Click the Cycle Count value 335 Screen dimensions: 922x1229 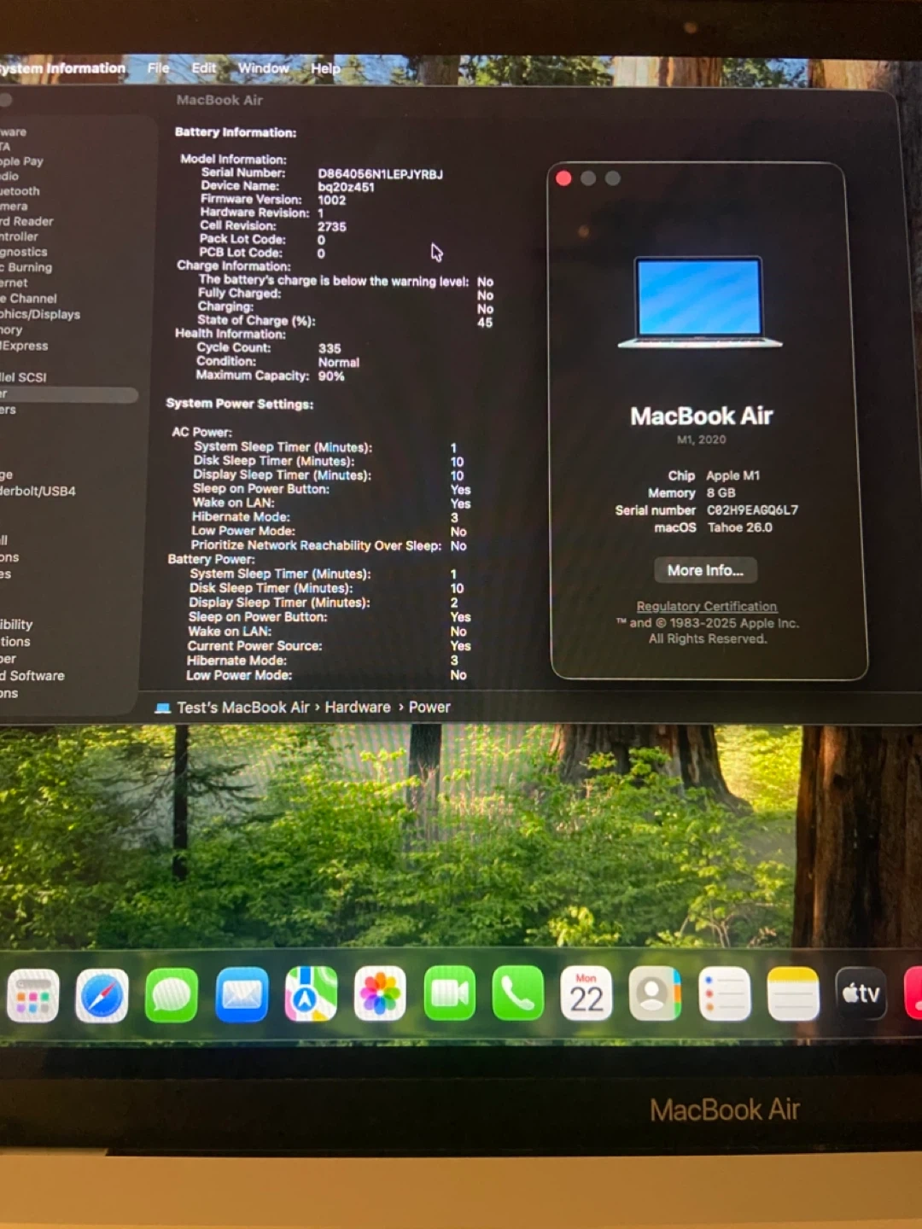(330, 348)
